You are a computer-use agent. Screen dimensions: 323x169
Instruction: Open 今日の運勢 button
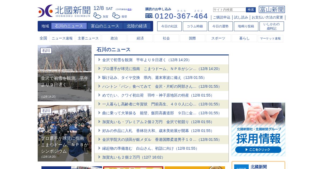tap(220, 26)
